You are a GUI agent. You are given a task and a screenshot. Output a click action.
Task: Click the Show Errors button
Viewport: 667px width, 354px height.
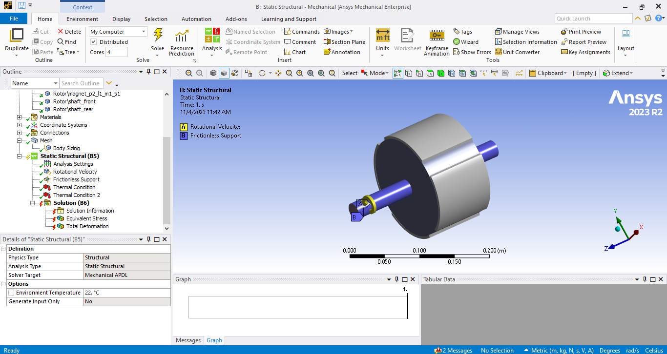point(472,52)
